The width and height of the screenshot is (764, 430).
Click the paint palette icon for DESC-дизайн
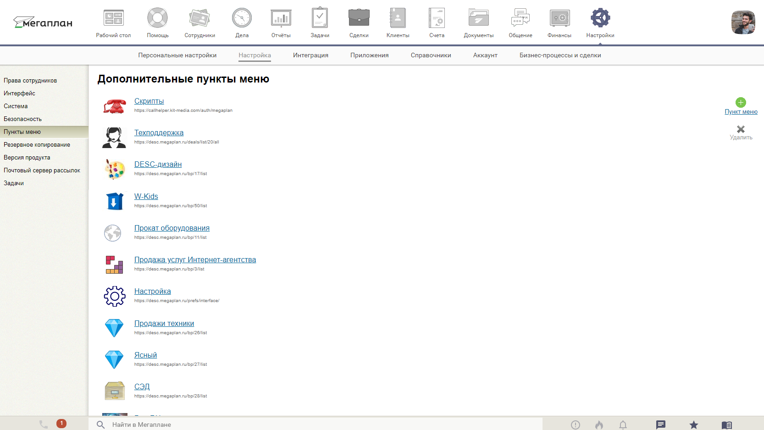tap(114, 169)
